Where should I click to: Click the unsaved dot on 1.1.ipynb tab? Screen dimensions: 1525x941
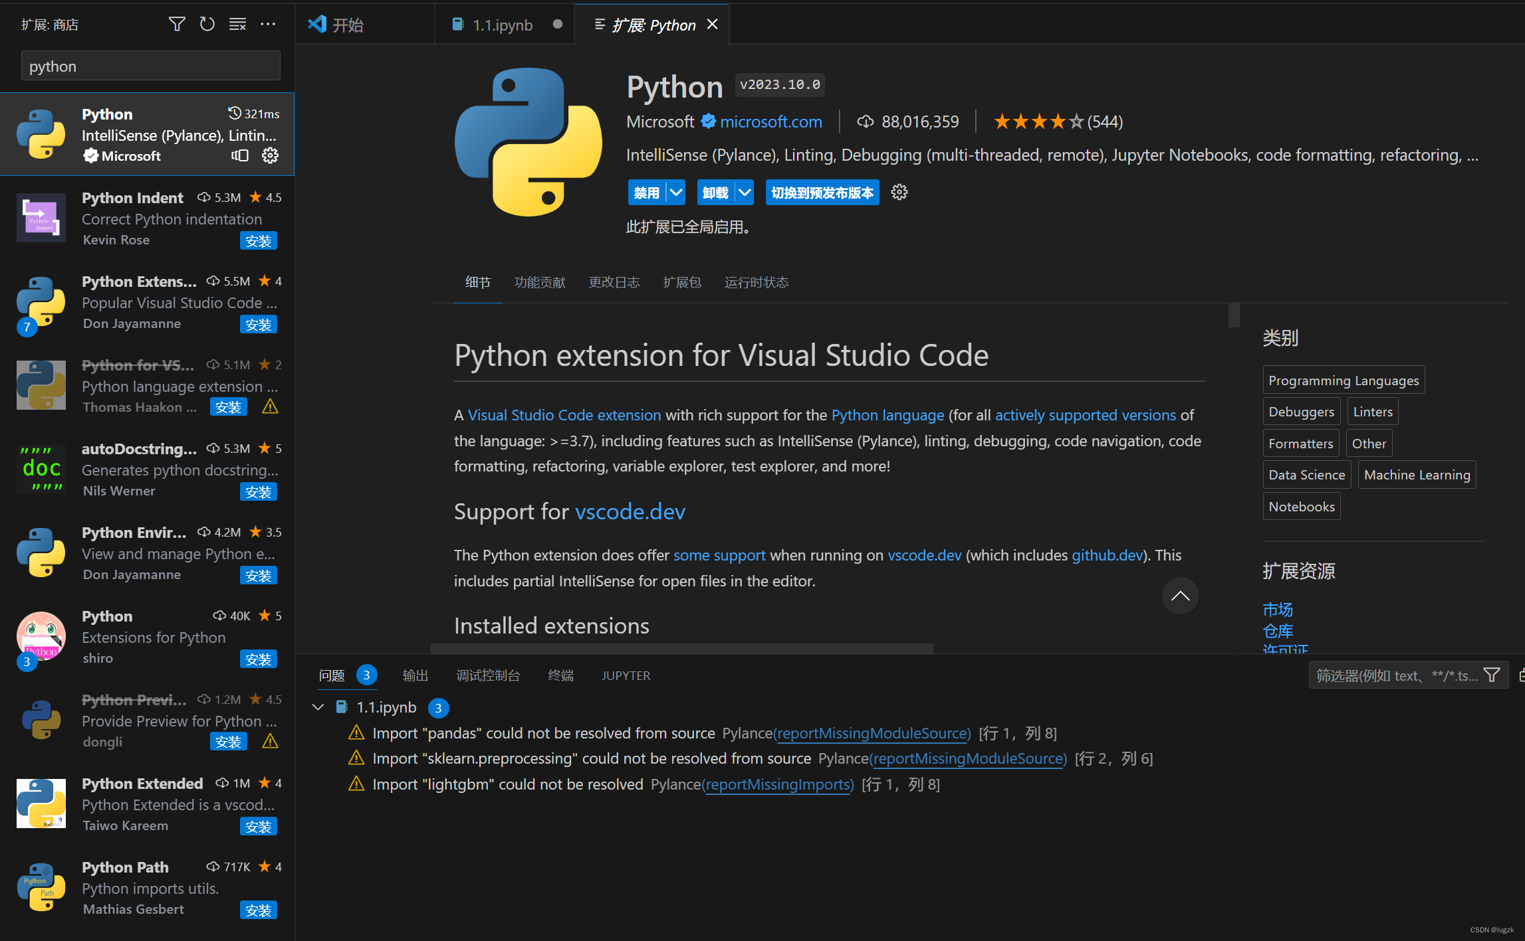pos(558,25)
